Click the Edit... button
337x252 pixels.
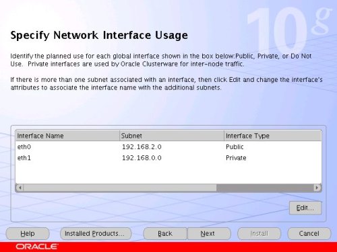[305, 208]
